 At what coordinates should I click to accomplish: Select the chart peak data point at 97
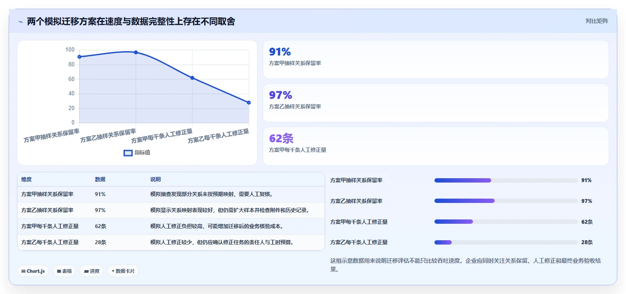[x=136, y=52]
